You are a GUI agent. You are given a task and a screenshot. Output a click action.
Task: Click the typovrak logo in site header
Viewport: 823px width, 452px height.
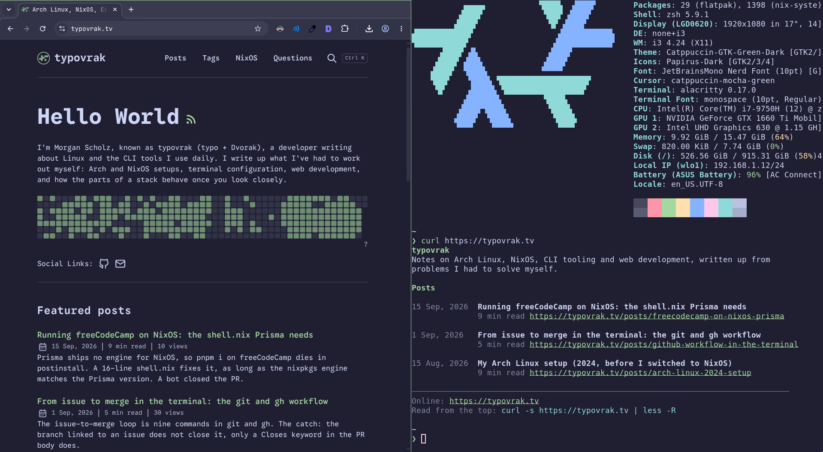pyautogui.click(x=71, y=58)
